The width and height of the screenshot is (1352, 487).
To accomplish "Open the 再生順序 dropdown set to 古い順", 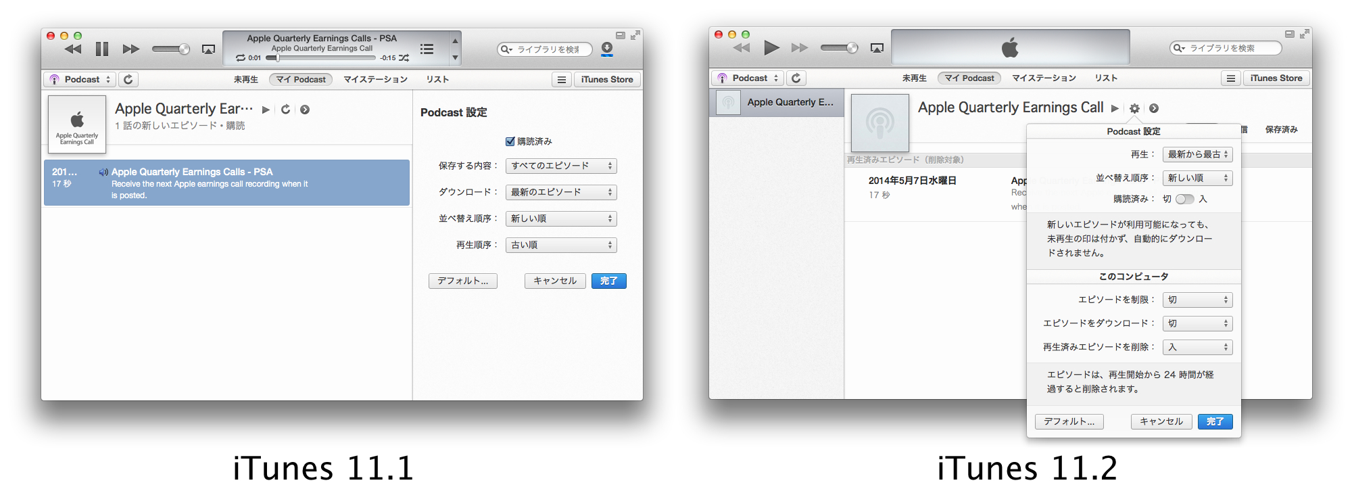I will [x=561, y=245].
